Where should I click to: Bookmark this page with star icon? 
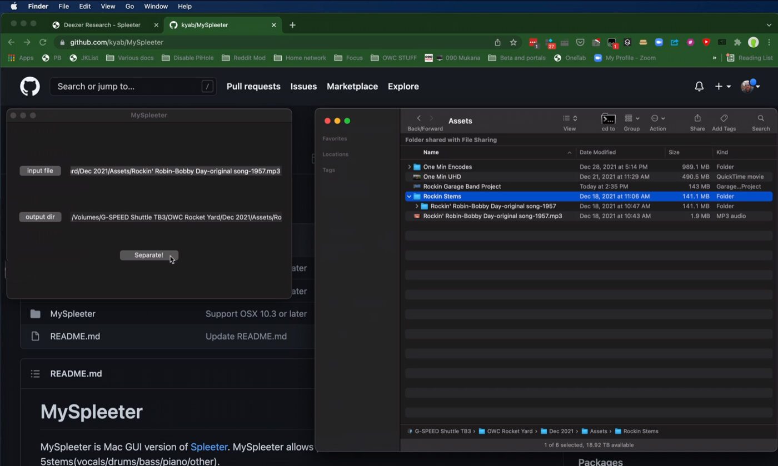tap(513, 42)
